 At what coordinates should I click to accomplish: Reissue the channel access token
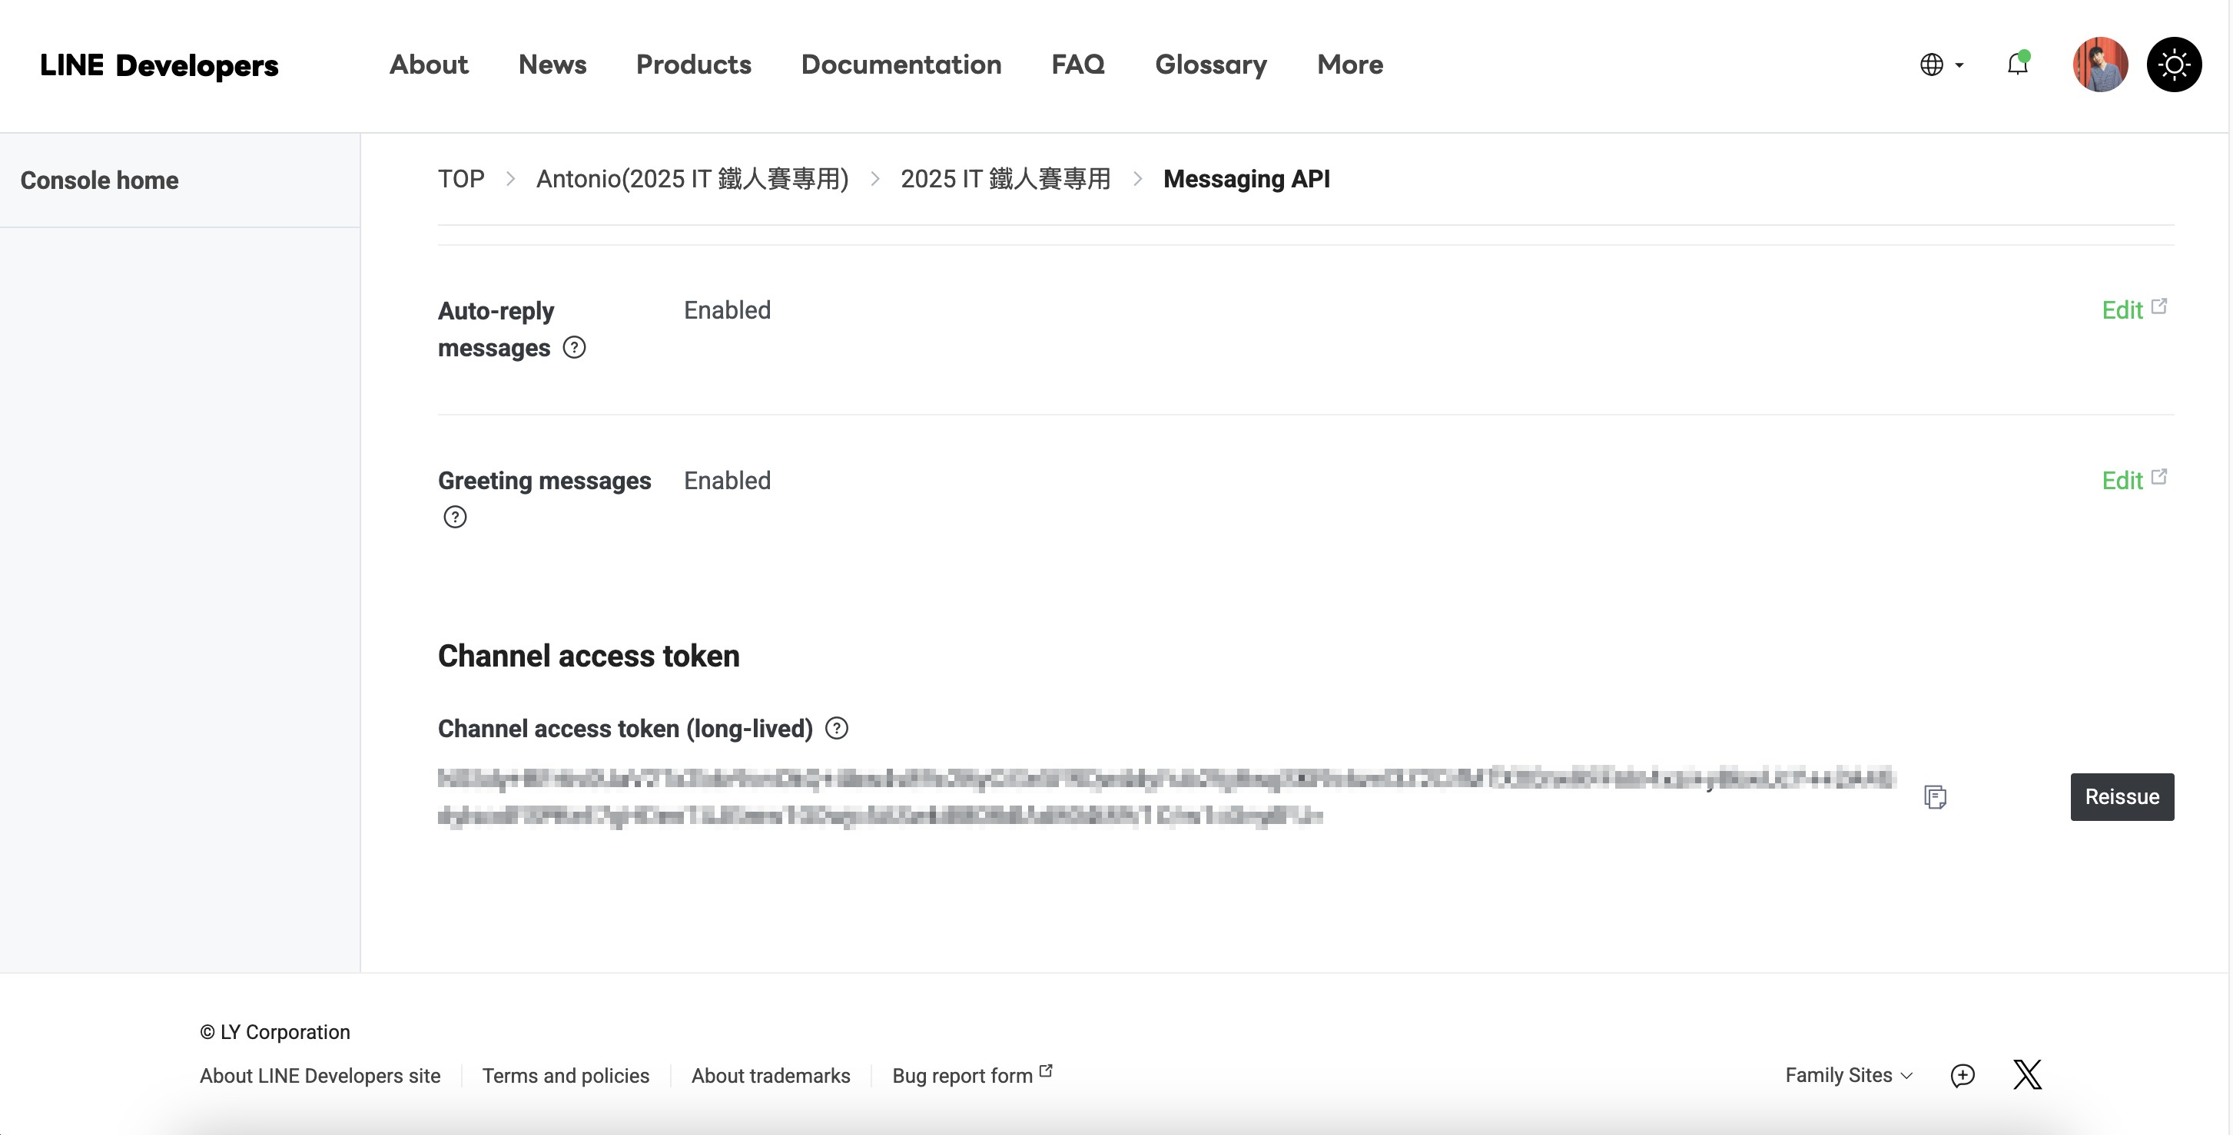coord(2122,797)
